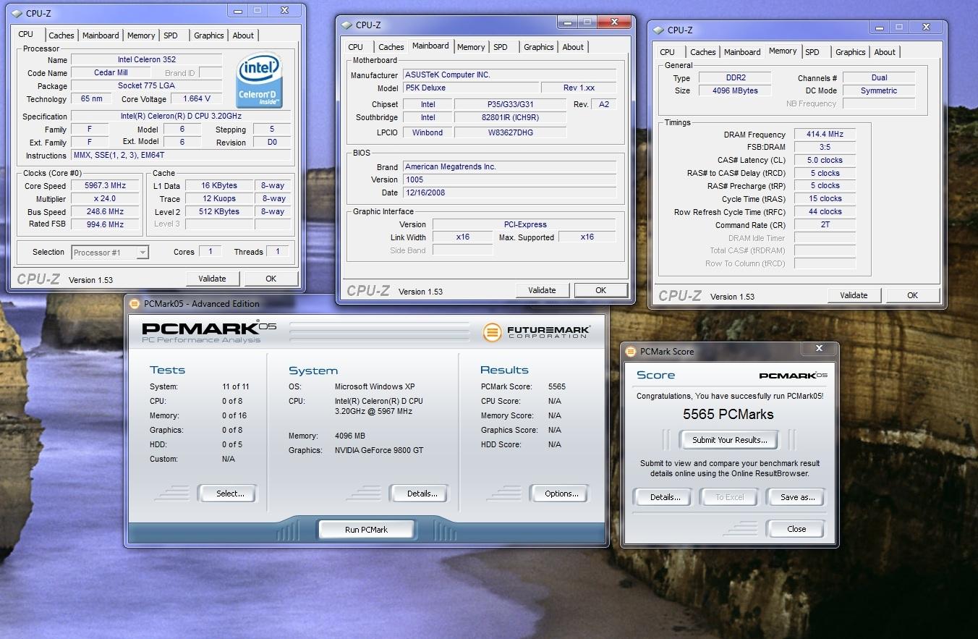Click the FSB:DRAM 3:5 field

824,148
